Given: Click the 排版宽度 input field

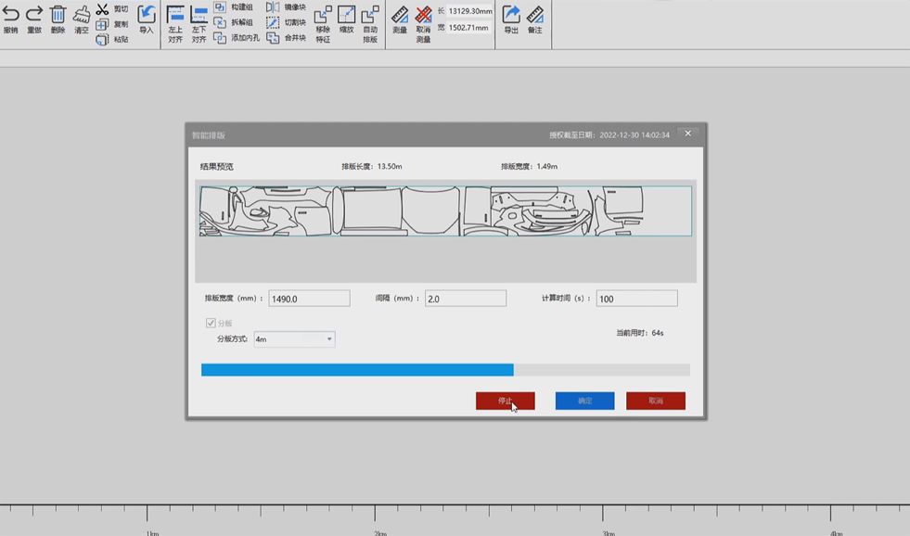Looking at the screenshot, I should 309,299.
